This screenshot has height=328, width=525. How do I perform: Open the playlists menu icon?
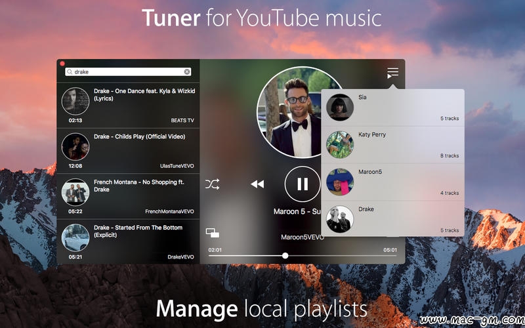(x=392, y=73)
